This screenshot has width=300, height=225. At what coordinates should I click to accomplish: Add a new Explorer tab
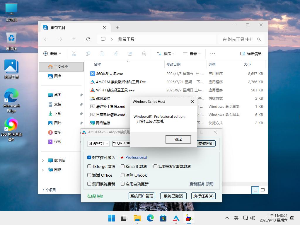(117, 28)
